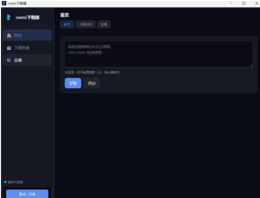Click the 登录 / 注册 button

pyautogui.click(x=27, y=194)
